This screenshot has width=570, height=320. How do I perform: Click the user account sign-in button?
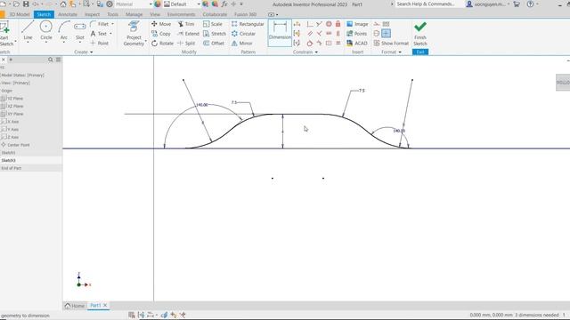487,4
